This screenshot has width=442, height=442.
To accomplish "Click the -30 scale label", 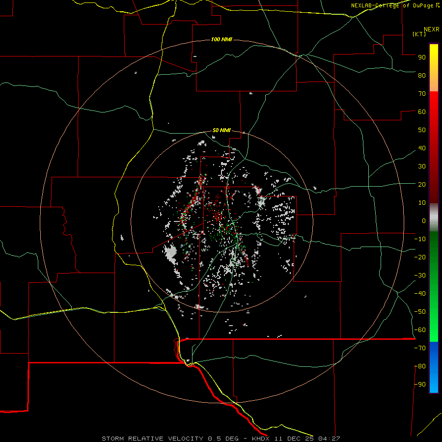I will (x=420, y=276).
